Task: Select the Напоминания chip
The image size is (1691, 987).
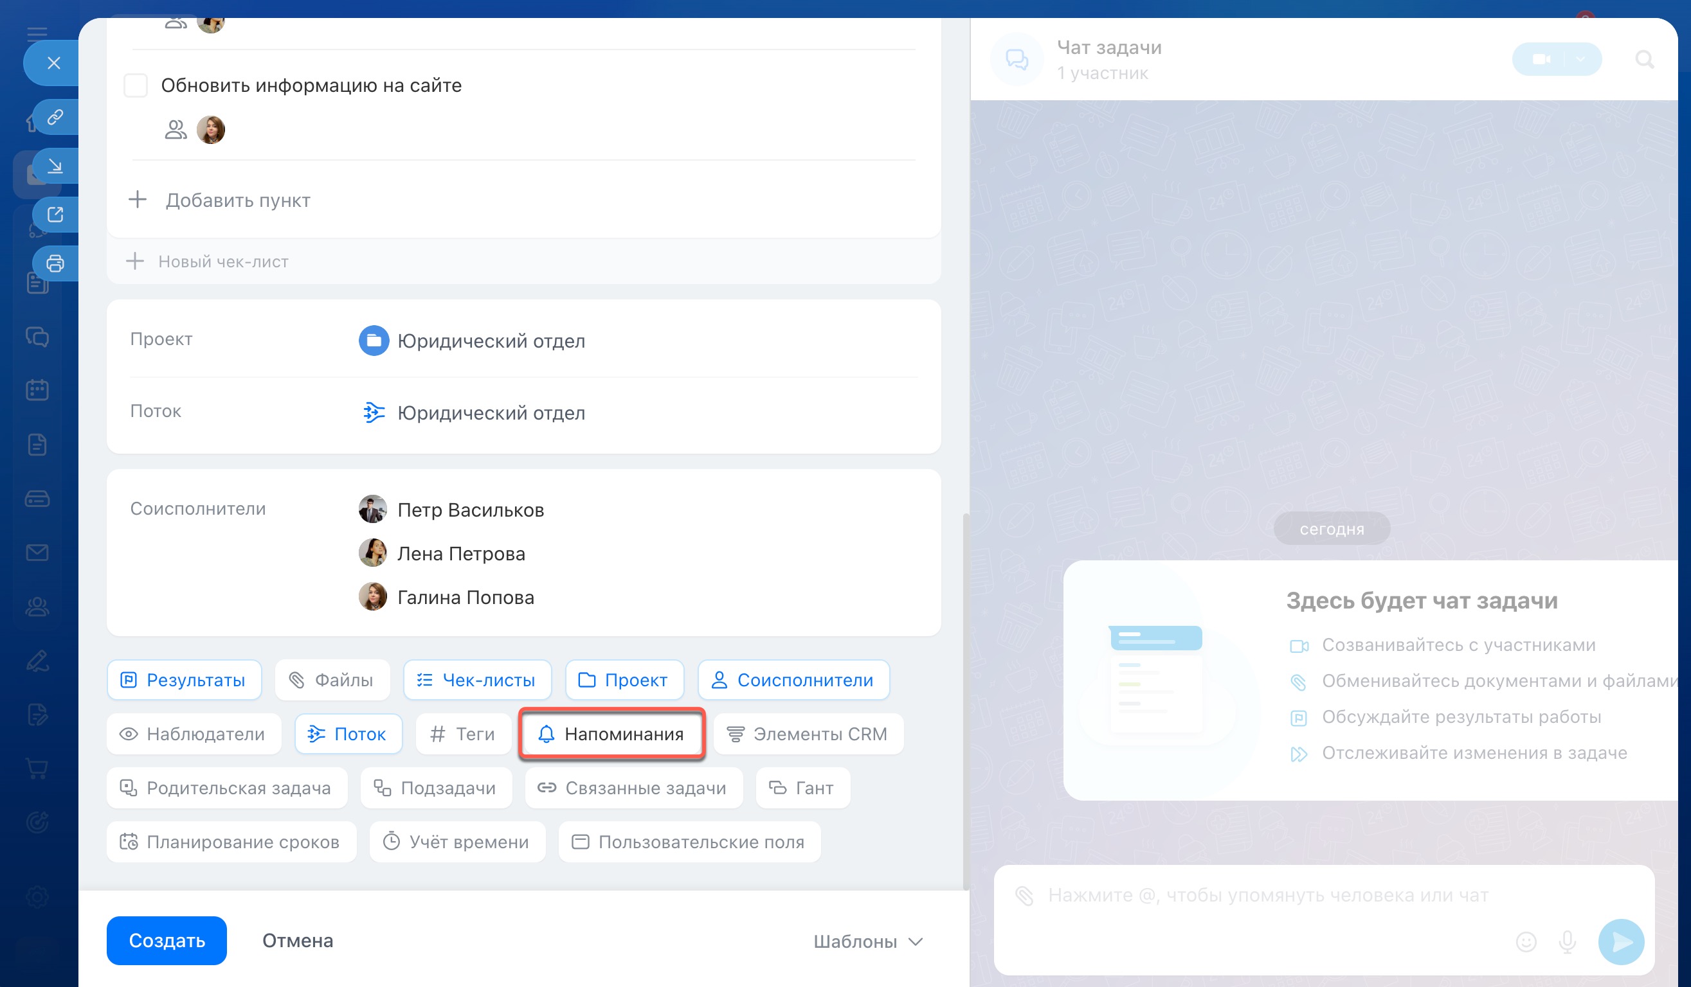Action: click(611, 734)
